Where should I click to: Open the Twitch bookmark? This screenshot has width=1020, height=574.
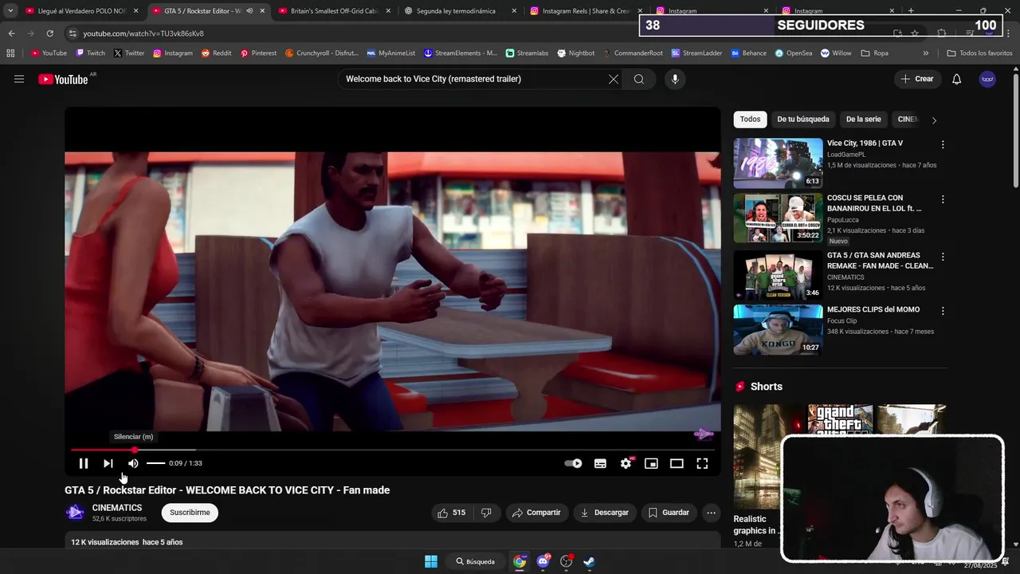pos(90,53)
